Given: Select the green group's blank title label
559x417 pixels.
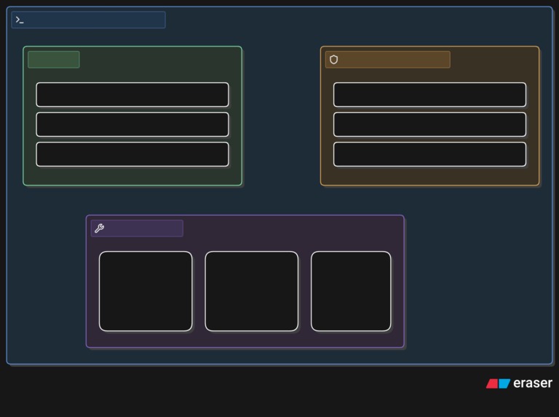Looking at the screenshot, I should (x=54, y=60).
